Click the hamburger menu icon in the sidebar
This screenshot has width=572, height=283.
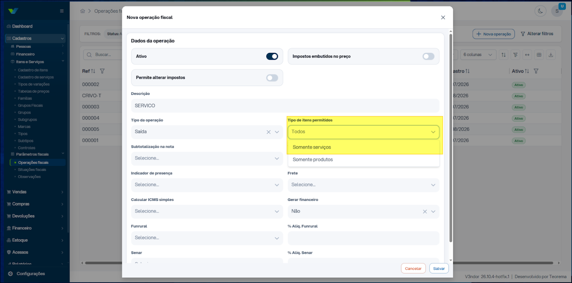(x=62, y=11)
